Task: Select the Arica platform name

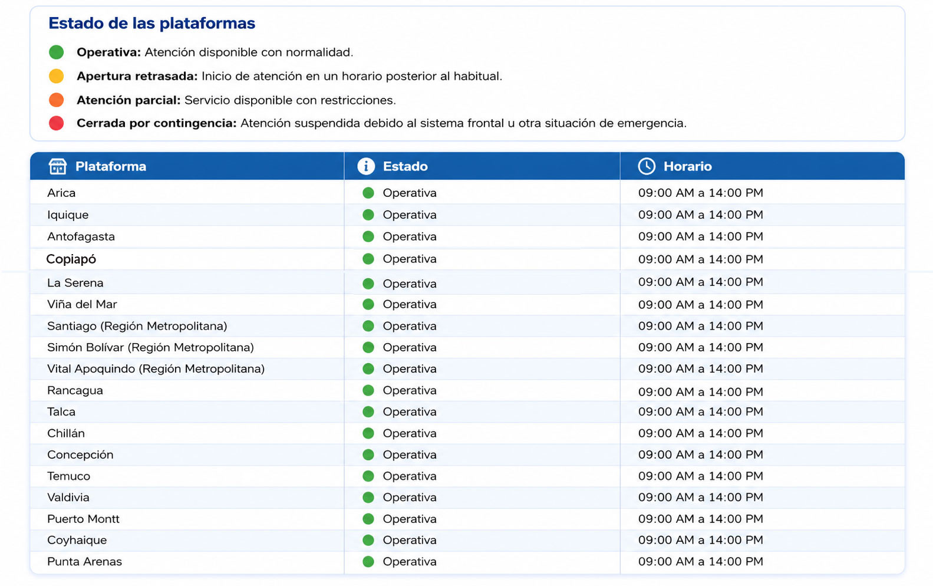Action: click(x=61, y=193)
